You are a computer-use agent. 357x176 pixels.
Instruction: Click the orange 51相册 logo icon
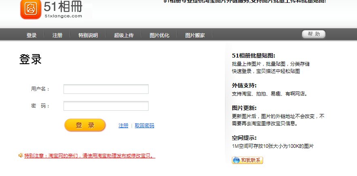tap(31, 9)
